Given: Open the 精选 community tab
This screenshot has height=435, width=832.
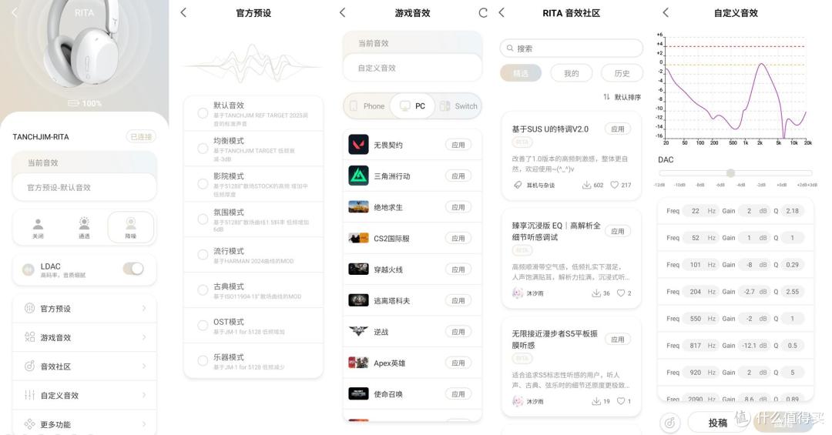Looking at the screenshot, I should tap(521, 73).
